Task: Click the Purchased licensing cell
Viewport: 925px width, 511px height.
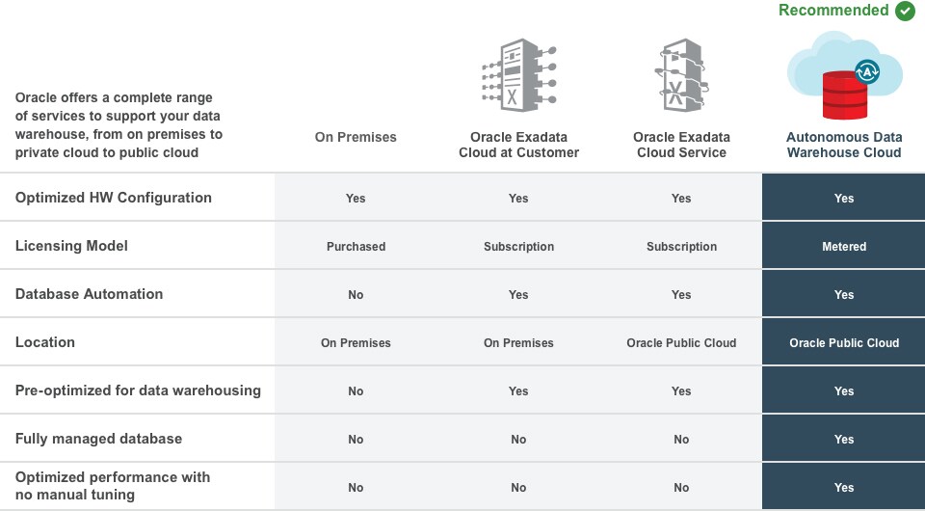Action: [x=356, y=247]
